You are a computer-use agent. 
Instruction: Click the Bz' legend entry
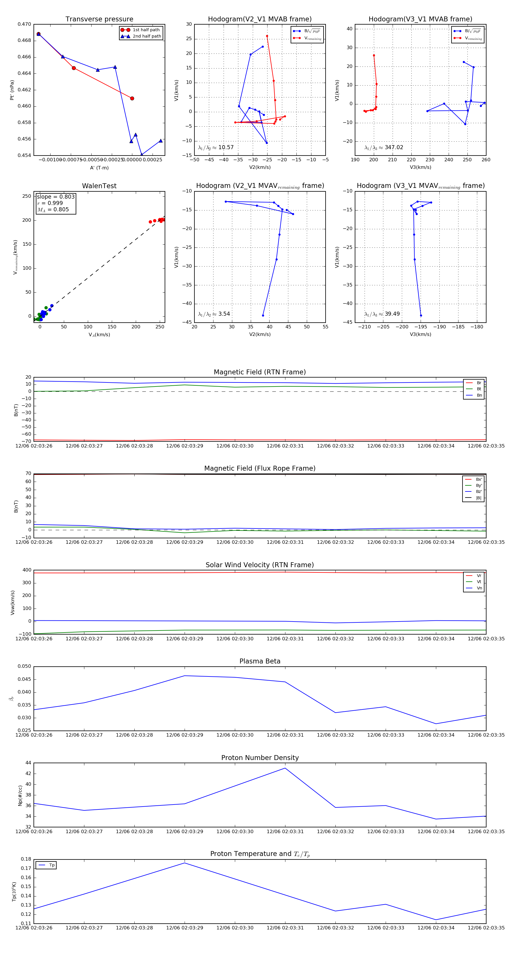[x=473, y=491]
